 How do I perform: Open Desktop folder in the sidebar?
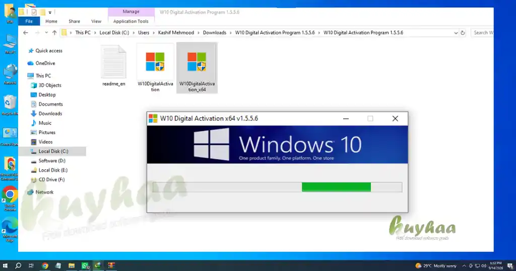click(43, 95)
